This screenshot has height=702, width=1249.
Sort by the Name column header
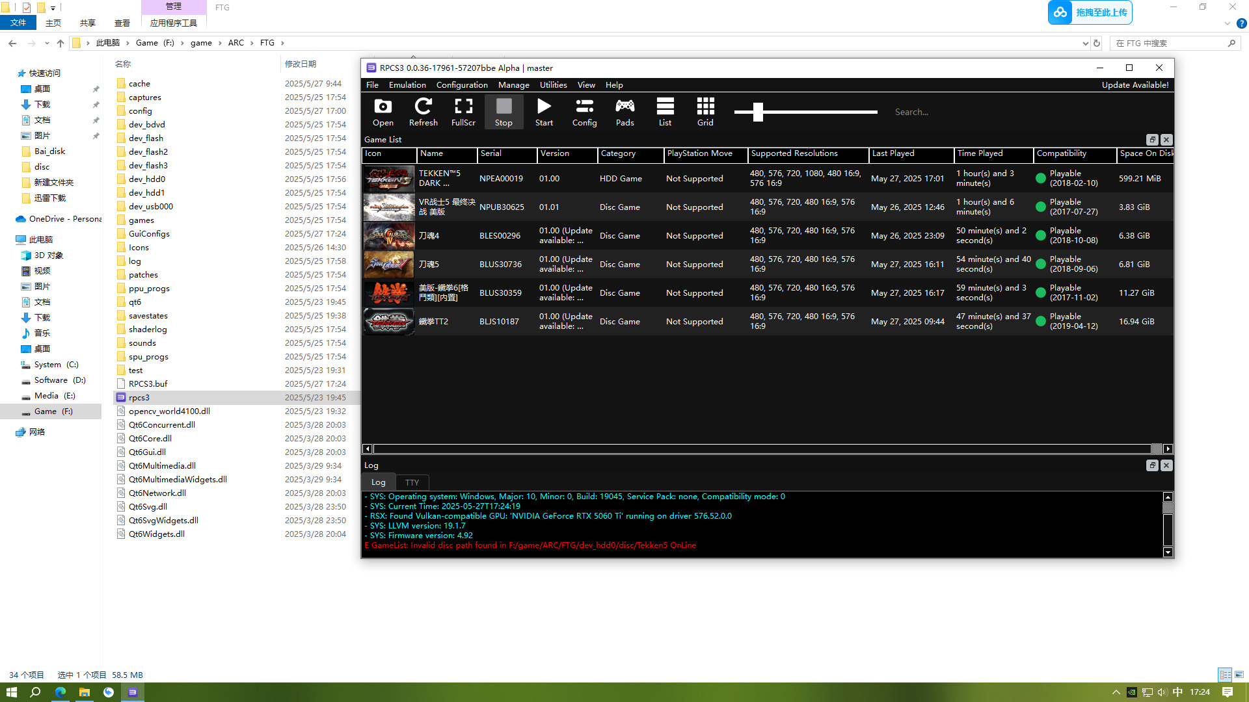[447, 154]
